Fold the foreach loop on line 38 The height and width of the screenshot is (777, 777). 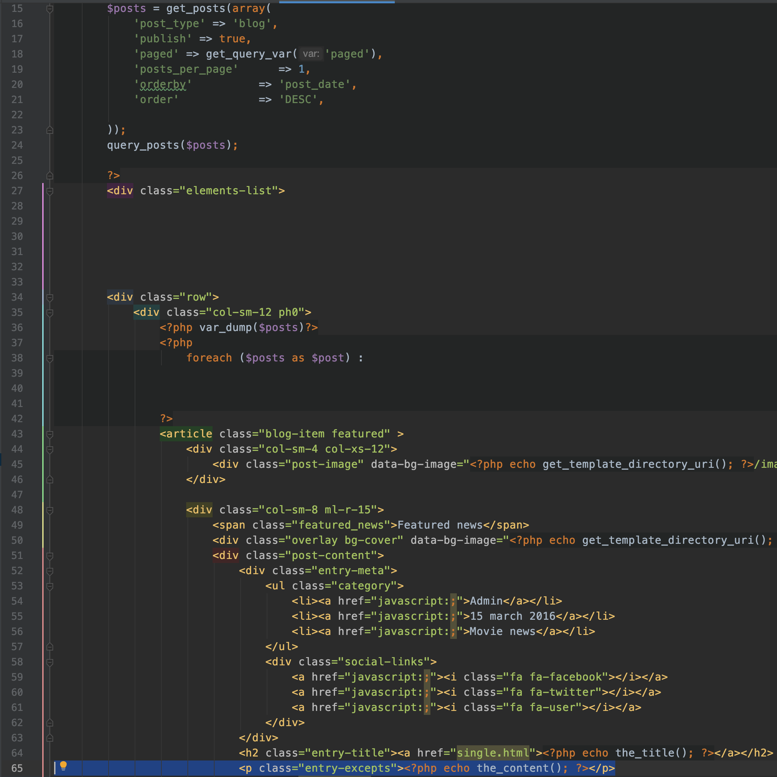pyautogui.click(x=50, y=358)
